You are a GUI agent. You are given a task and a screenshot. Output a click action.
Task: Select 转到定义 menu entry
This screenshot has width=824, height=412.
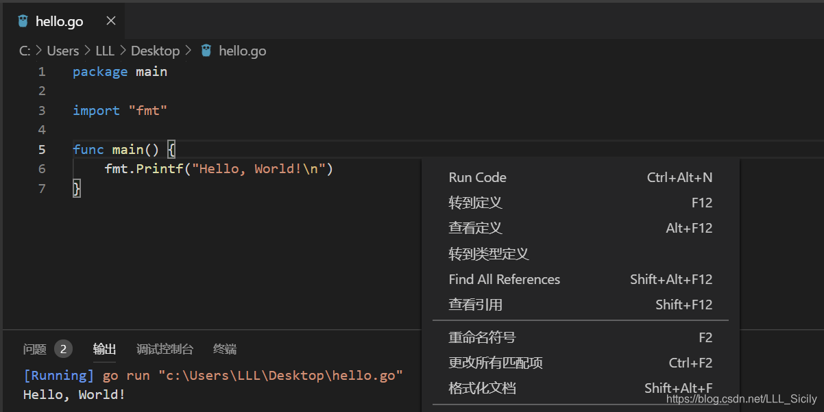click(x=581, y=203)
